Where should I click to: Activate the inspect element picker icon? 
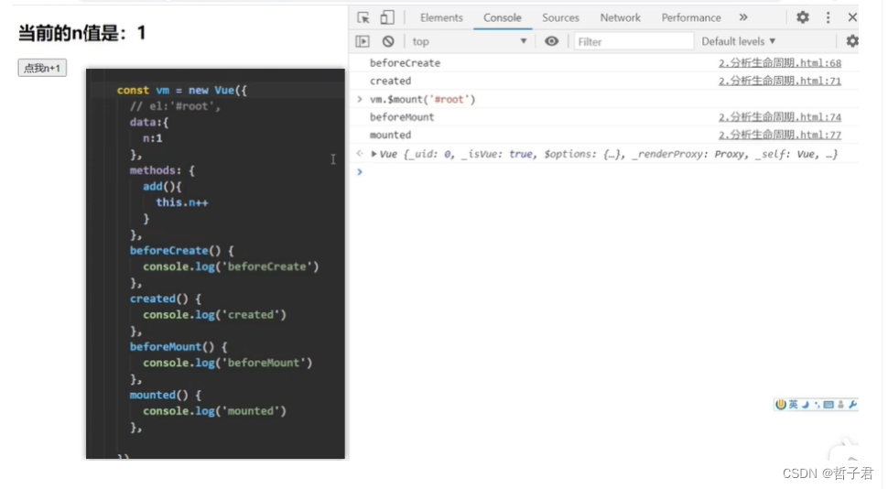tap(363, 17)
